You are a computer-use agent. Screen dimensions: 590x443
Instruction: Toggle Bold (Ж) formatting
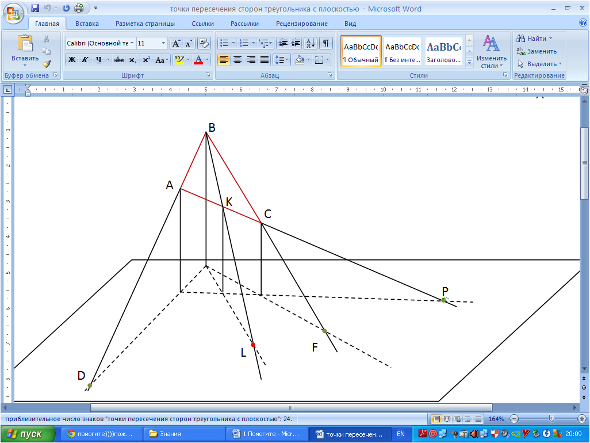coord(71,59)
